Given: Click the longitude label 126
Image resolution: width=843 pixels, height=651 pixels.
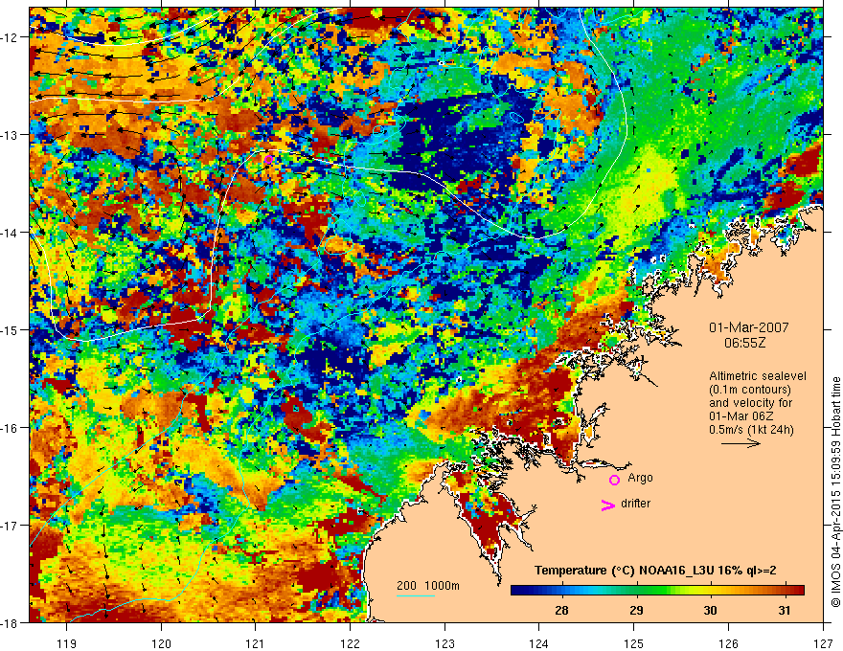Looking at the screenshot, I should point(728,643).
